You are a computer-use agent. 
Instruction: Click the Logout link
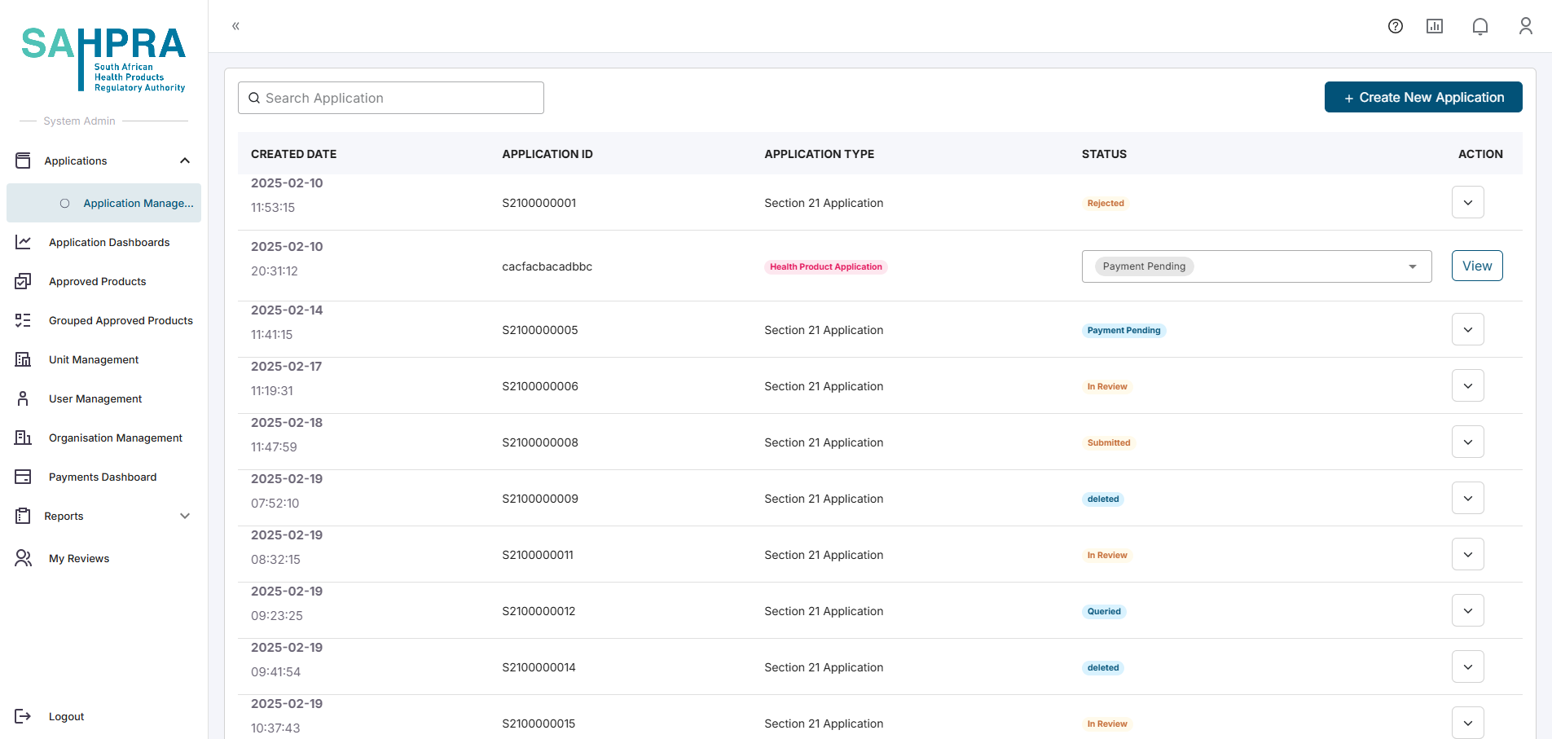66,717
